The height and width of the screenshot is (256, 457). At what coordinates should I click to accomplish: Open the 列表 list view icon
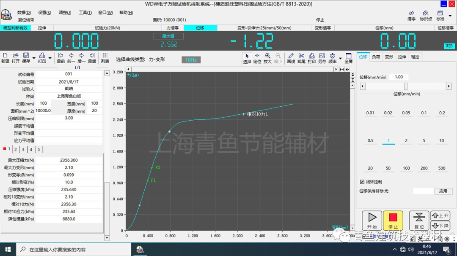coord(105,58)
